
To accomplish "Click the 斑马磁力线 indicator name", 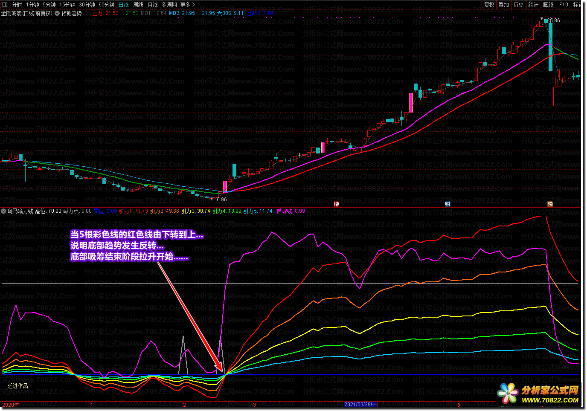I will (x=20, y=211).
